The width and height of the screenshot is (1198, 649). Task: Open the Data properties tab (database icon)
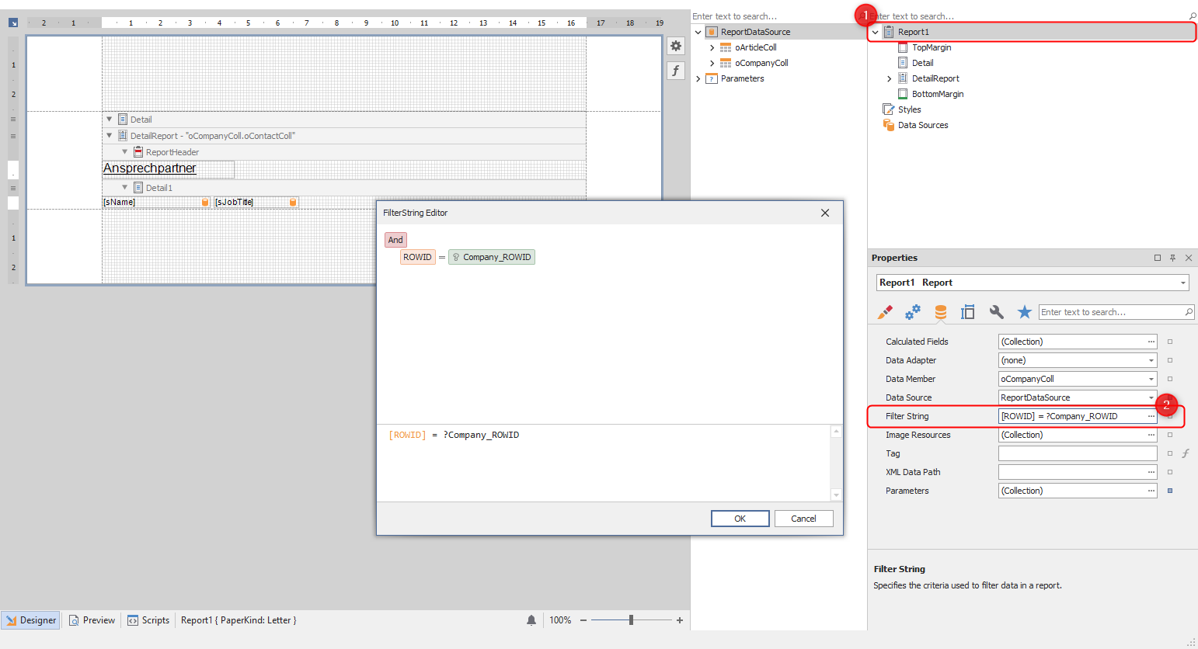click(x=941, y=312)
